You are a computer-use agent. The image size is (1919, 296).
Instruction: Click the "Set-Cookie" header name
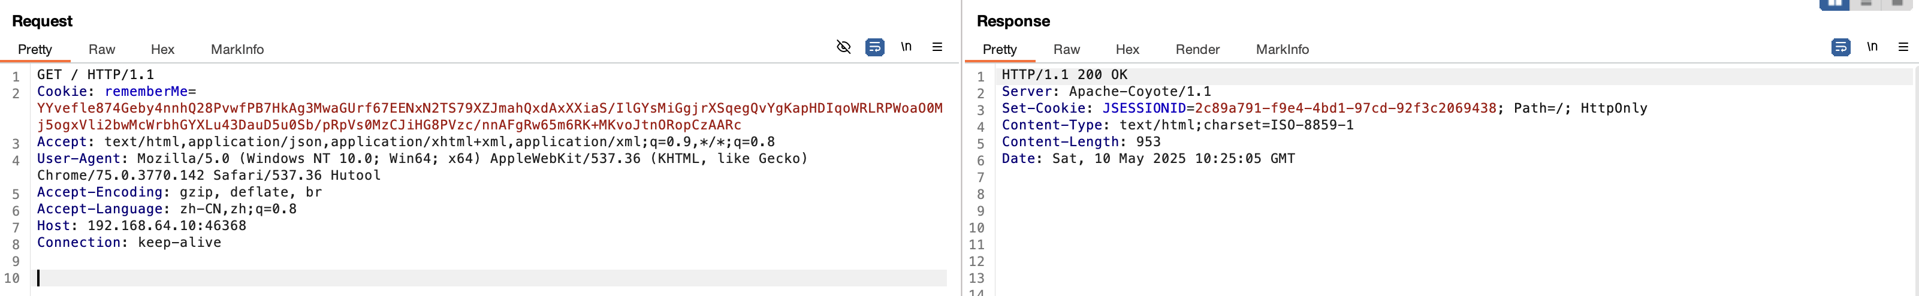[x=1043, y=108]
